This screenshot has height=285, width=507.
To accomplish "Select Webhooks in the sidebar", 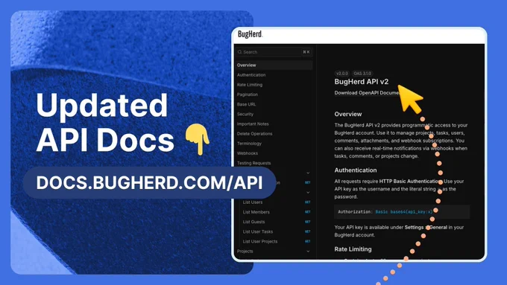I will click(x=248, y=153).
